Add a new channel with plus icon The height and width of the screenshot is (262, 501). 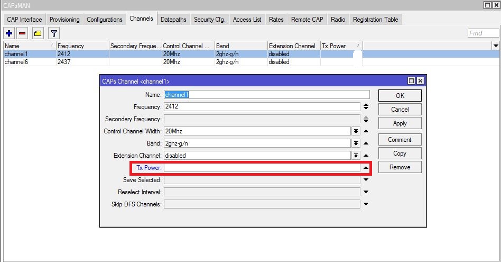tap(9, 33)
